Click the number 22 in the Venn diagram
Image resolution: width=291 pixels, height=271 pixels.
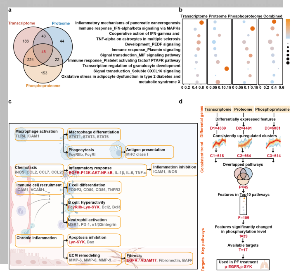point(57,59)
